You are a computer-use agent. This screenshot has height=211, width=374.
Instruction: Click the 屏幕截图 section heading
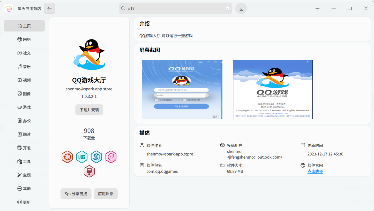(150, 50)
